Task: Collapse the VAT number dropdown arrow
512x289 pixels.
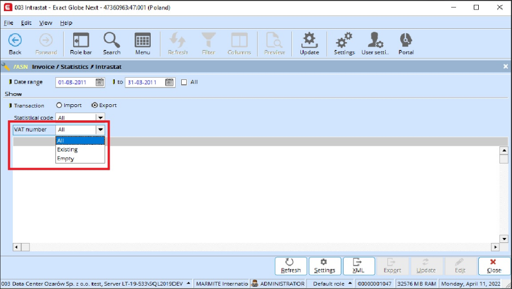Action: (100, 129)
